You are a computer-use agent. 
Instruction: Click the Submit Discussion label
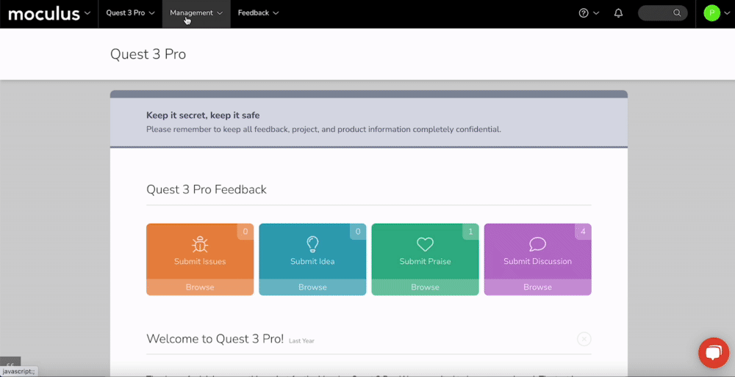pos(538,261)
